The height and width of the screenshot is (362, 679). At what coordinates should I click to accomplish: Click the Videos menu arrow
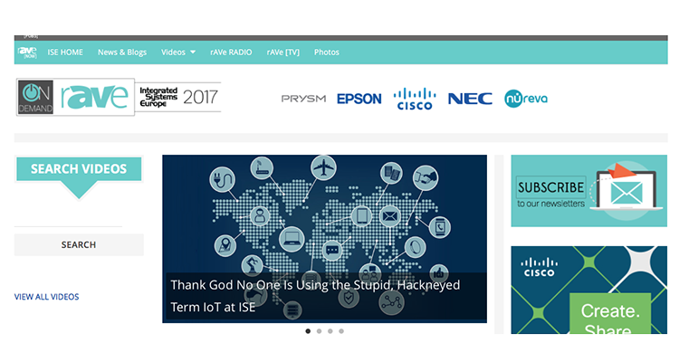[193, 52]
